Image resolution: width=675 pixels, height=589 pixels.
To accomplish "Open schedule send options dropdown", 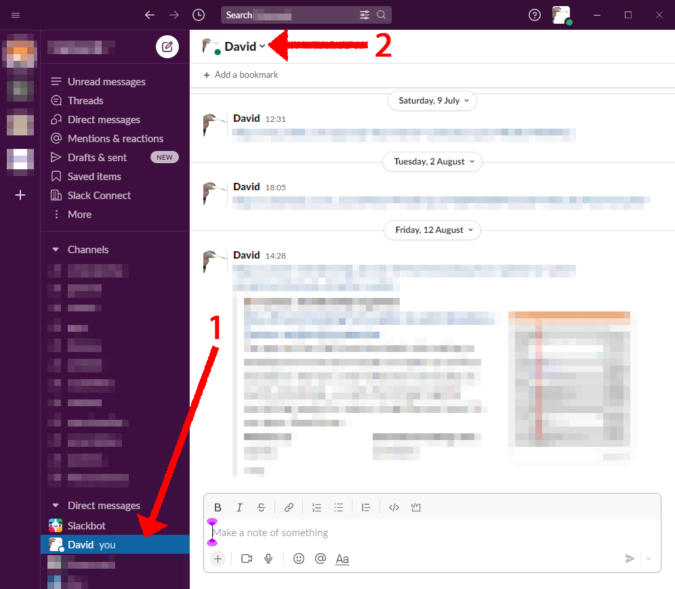I will (x=649, y=559).
